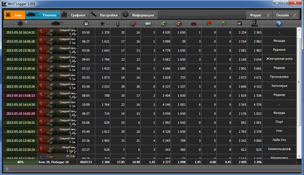
Task: Click T-54 thumbnail in 13:40:36 row
Action: coord(57,140)
